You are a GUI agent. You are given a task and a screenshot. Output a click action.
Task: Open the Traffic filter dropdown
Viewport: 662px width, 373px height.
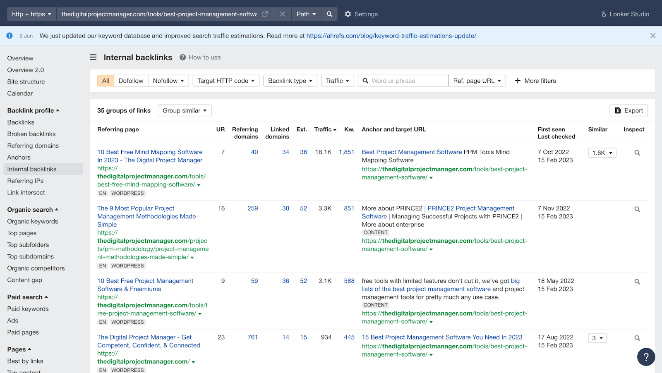click(338, 81)
